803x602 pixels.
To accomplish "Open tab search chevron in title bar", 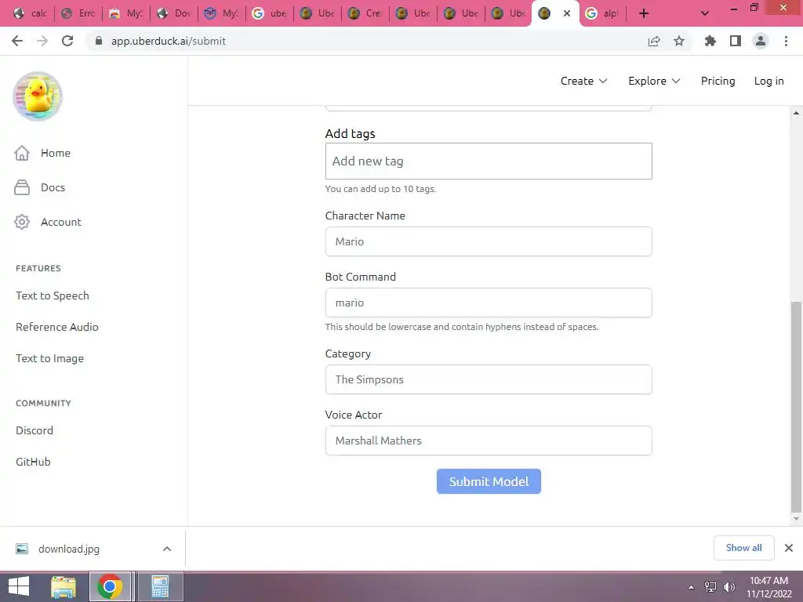I will point(705,13).
